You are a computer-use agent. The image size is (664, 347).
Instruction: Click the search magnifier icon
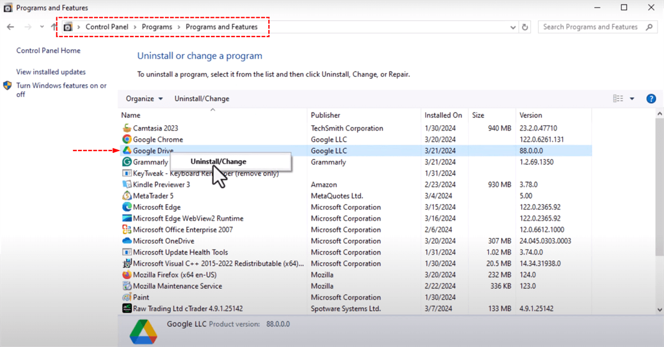click(x=650, y=27)
